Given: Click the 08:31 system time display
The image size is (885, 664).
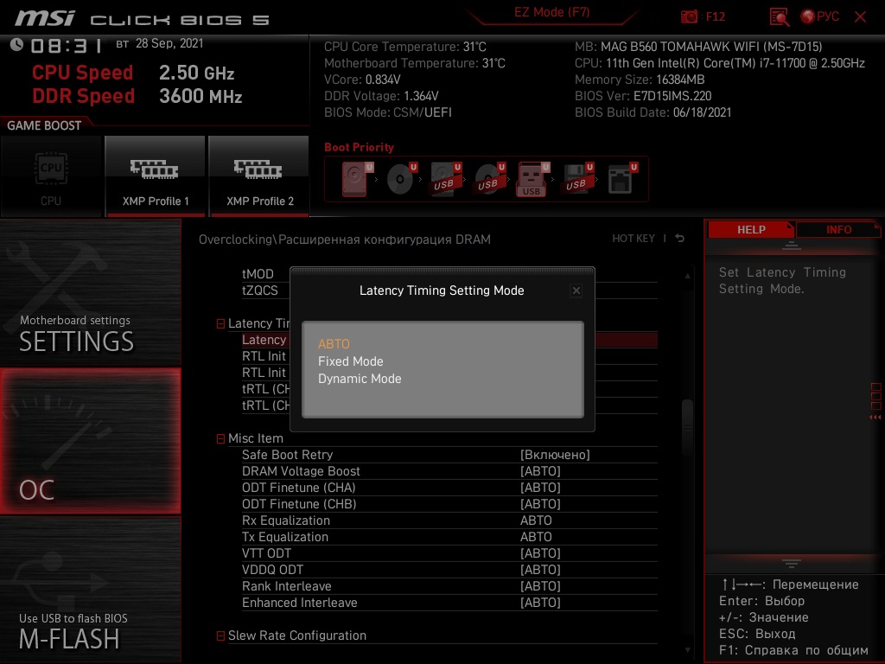Looking at the screenshot, I should click(67, 46).
